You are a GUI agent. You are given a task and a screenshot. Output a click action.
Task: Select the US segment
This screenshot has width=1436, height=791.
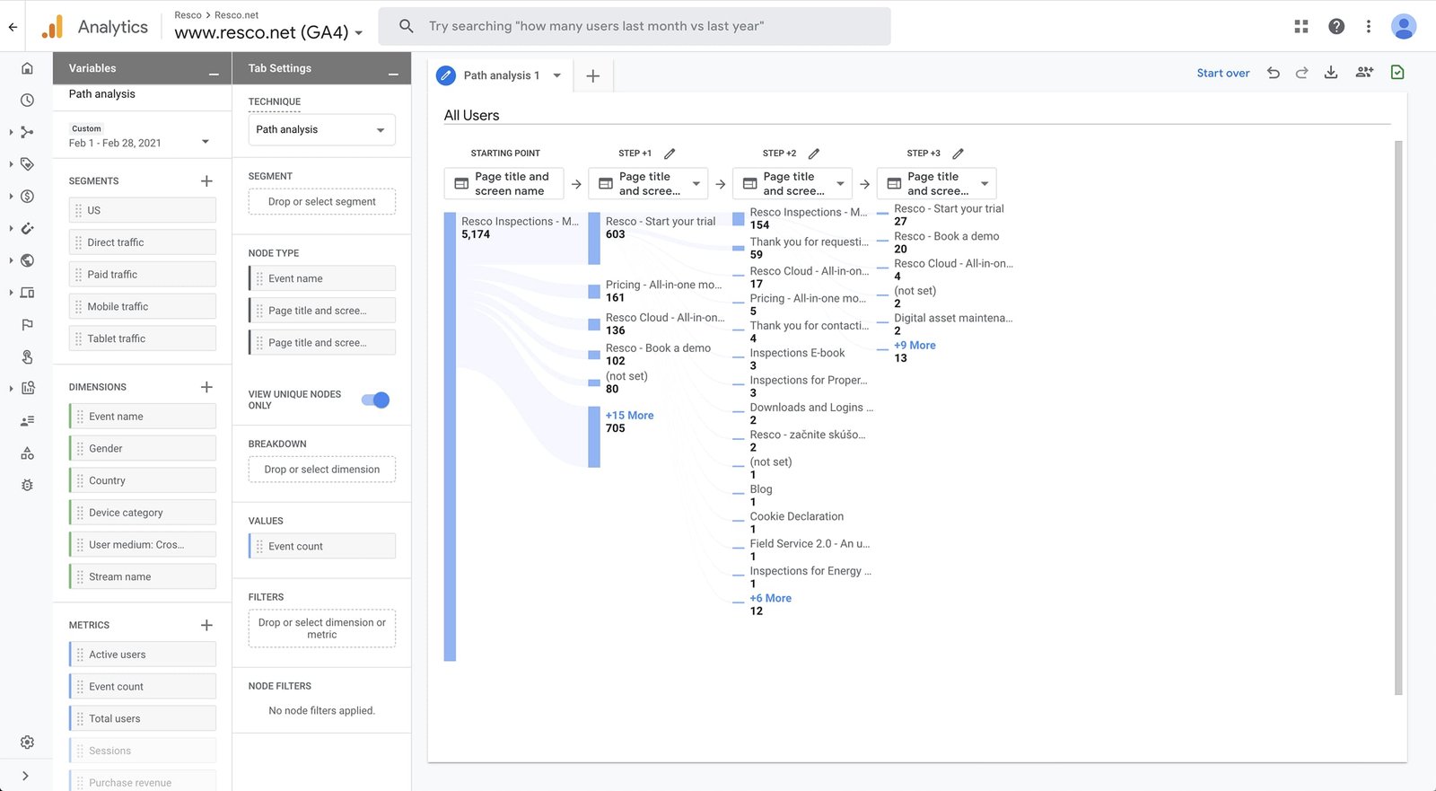(143, 210)
